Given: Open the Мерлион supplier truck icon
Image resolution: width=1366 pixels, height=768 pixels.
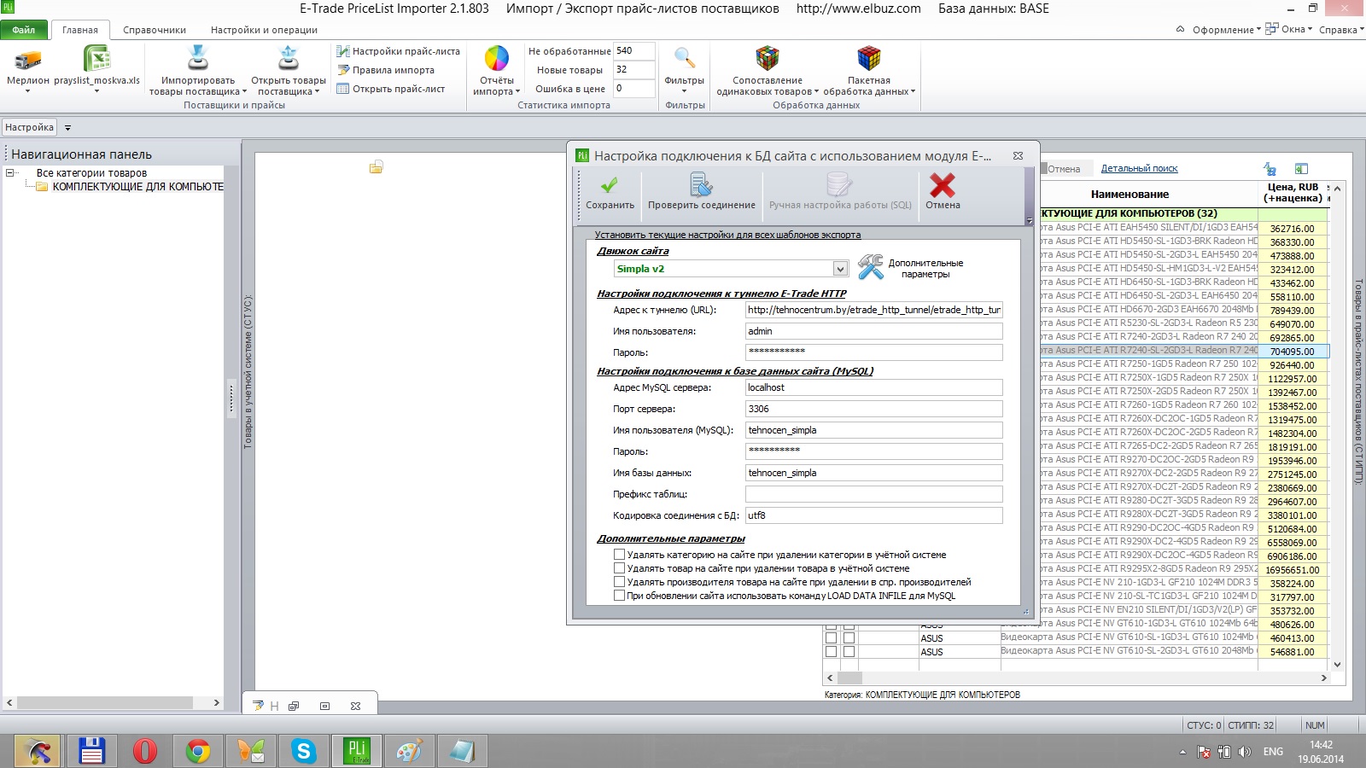Looking at the screenshot, I should [x=28, y=60].
